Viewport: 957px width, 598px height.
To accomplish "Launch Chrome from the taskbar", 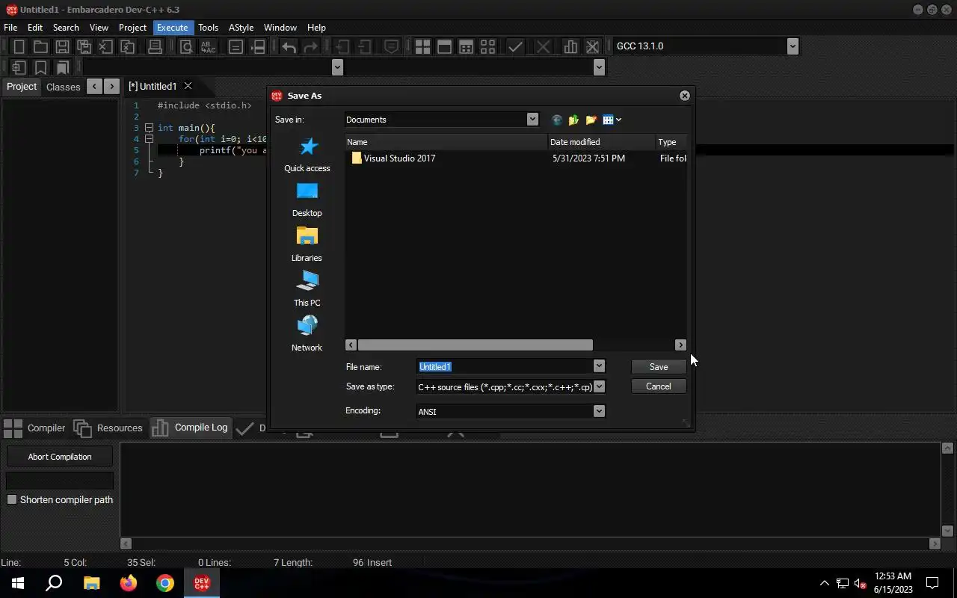I will [165, 583].
